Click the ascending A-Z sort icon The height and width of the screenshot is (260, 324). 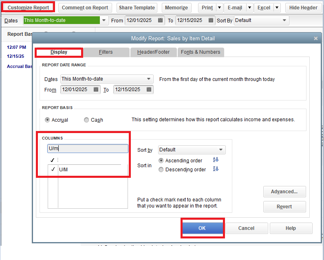pos(216,160)
